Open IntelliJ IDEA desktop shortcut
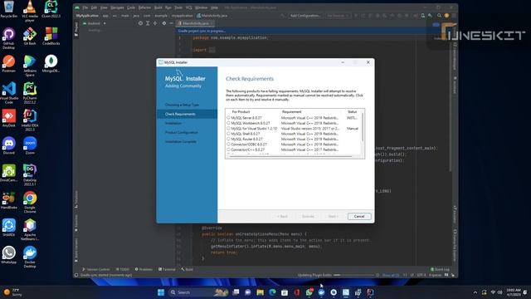Viewport: 531px width, 299px height. click(x=30, y=120)
